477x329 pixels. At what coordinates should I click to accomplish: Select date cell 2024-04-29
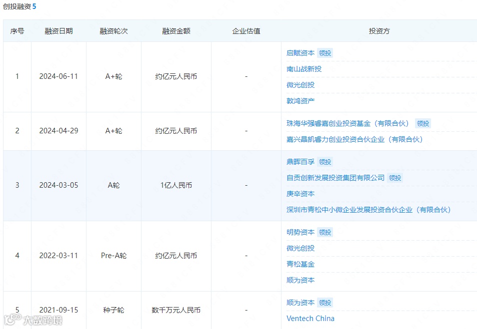(58, 131)
